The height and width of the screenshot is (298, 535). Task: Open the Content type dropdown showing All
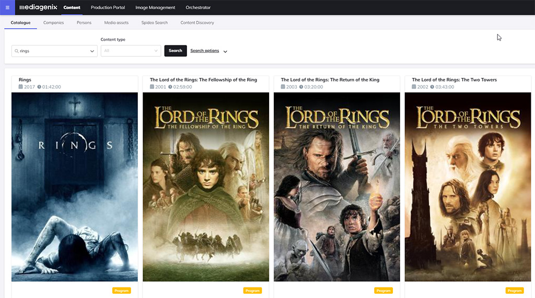point(131,51)
